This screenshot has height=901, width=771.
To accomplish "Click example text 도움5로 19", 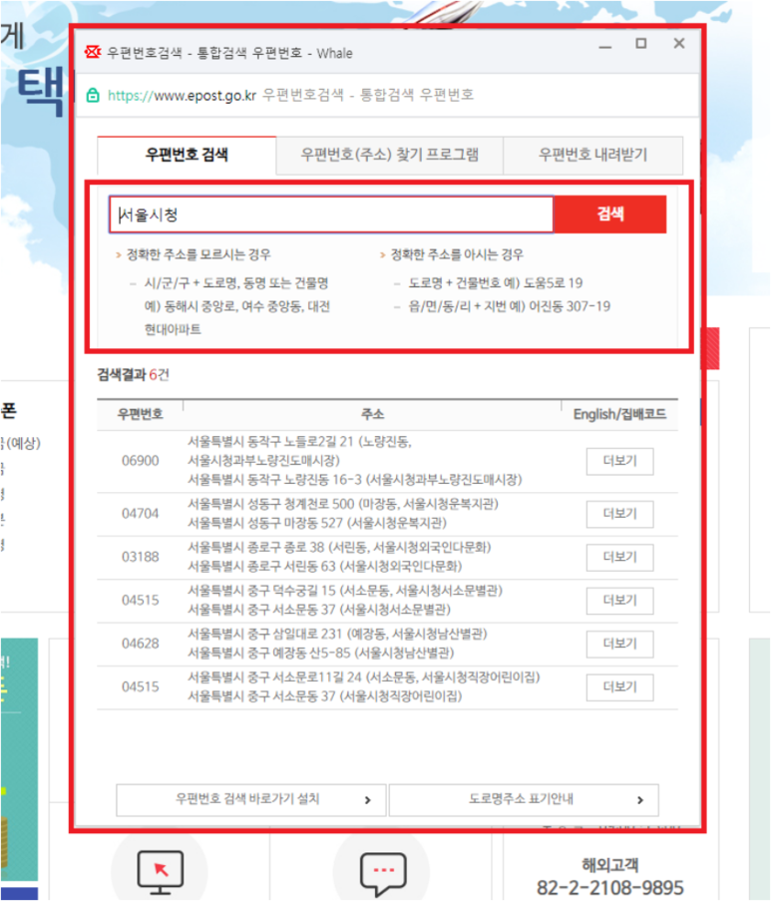I will 554,282.
